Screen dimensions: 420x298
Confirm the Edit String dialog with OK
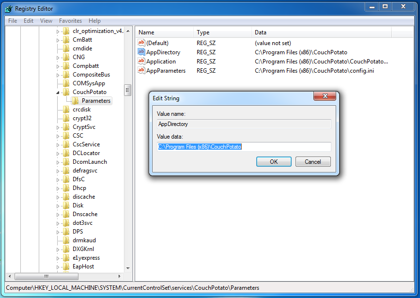click(x=274, y=161)
